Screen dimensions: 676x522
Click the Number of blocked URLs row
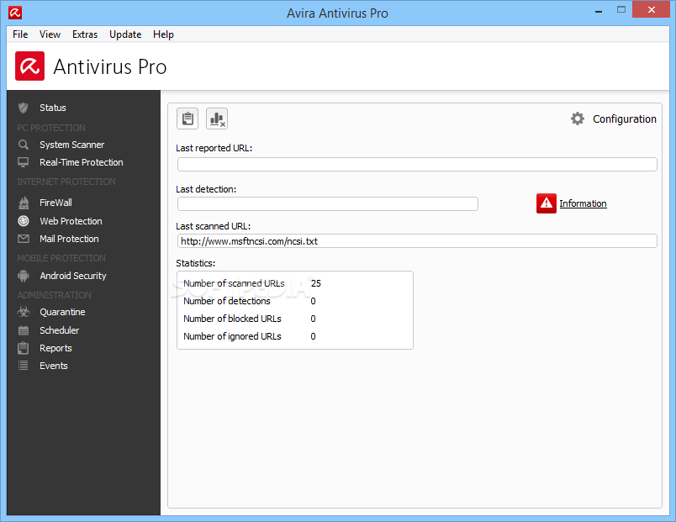[250, 319]
